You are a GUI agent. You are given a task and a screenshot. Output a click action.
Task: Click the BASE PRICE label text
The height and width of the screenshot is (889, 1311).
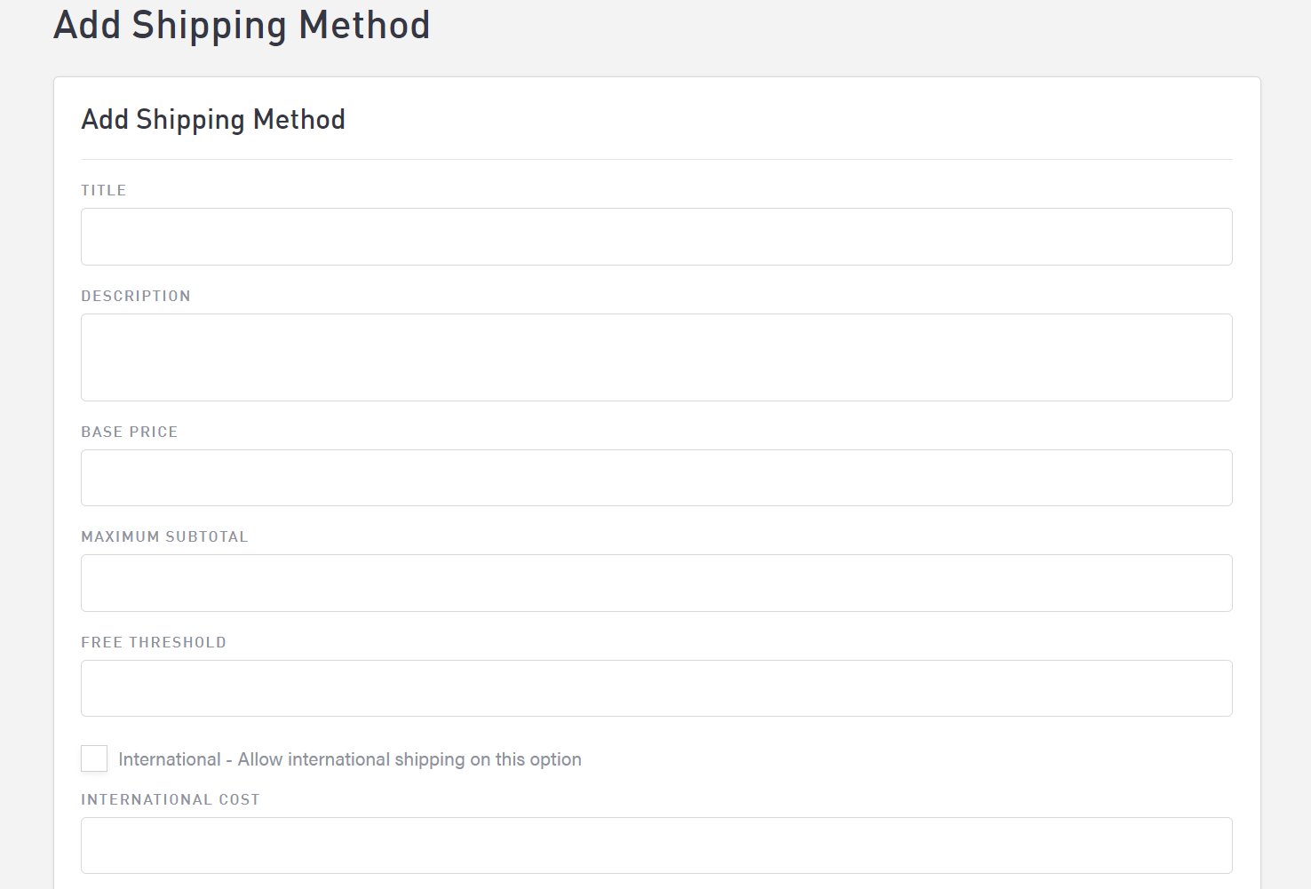point(130,432)
